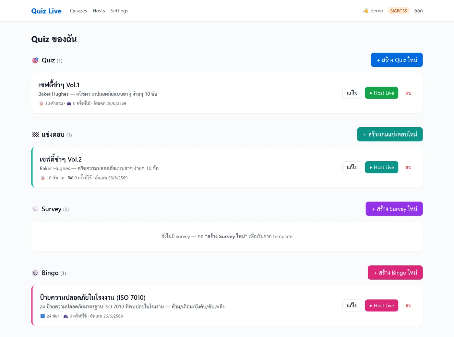
Task: Click the speech bubble icon beside Survey
Action: pos(35,209)
